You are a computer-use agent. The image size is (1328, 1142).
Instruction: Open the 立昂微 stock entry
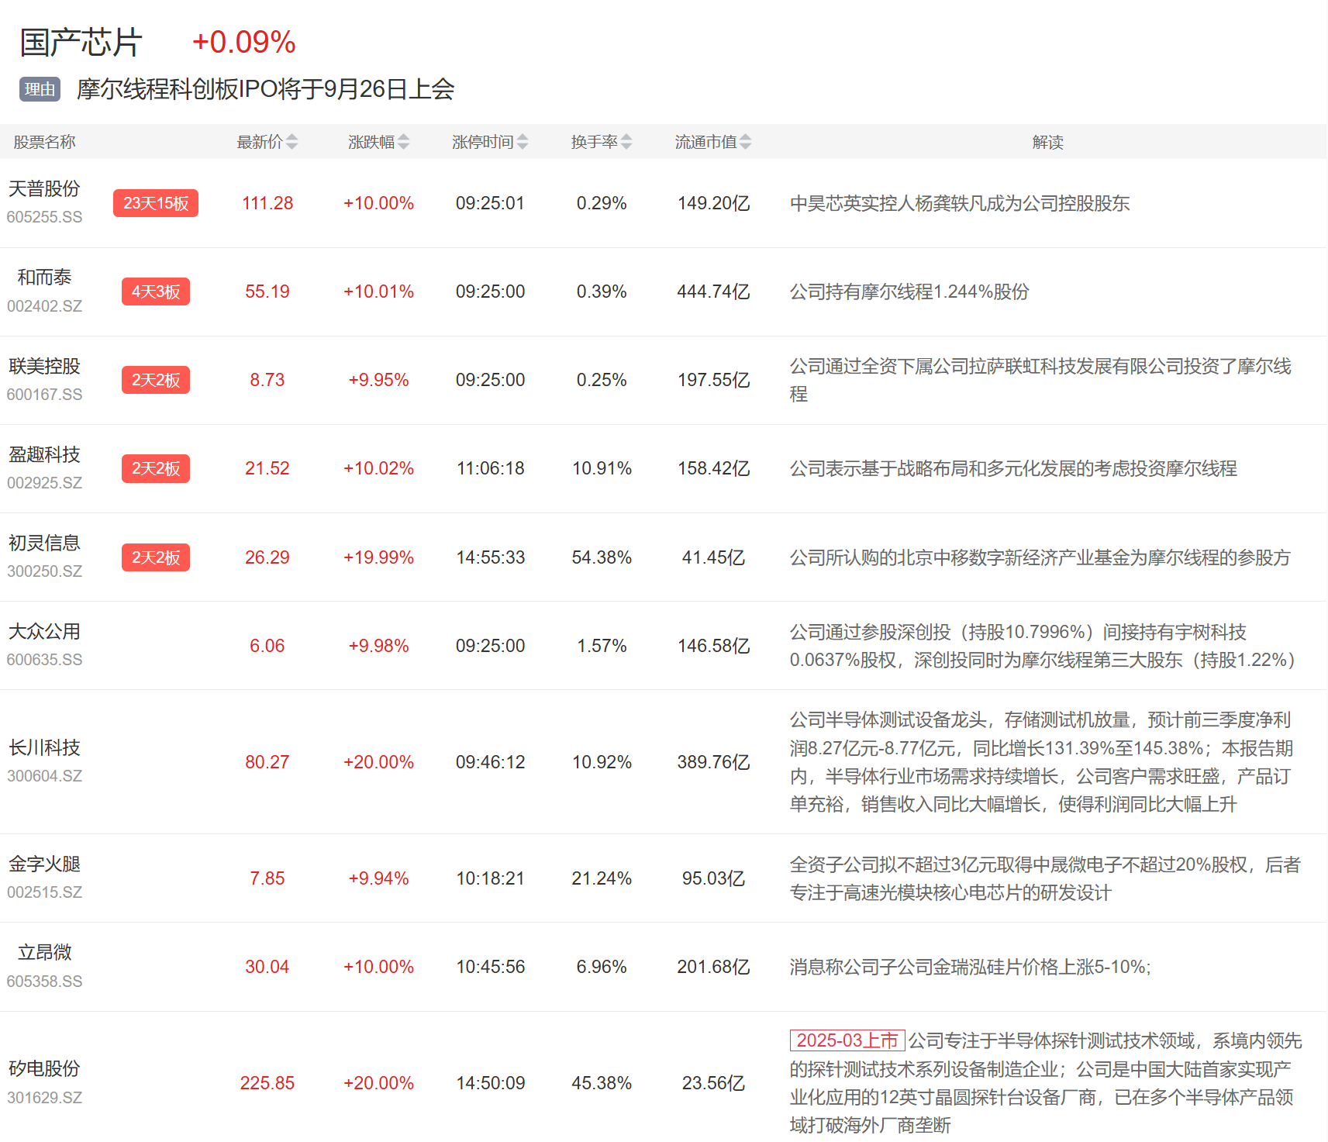click(44, 952)
